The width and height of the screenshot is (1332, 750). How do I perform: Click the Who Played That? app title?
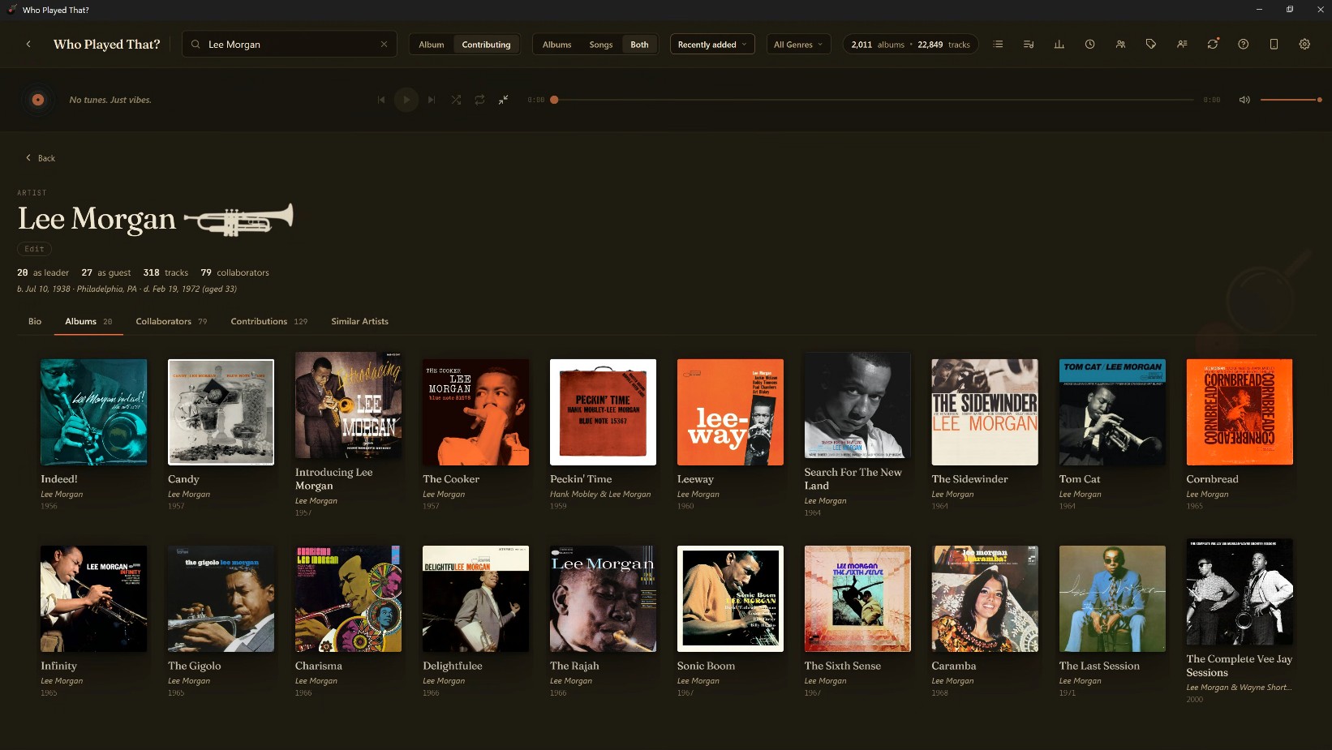pos(106,44)
